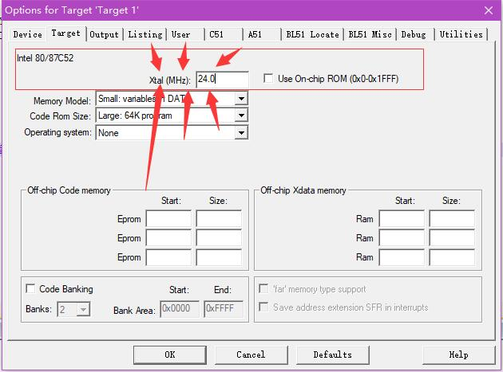
Task: Close the Options for Target dialog
Action: pyautogui.click(x=489, y=10)
